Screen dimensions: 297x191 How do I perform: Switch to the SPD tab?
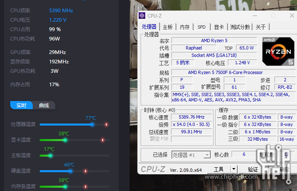pos(202,27)
